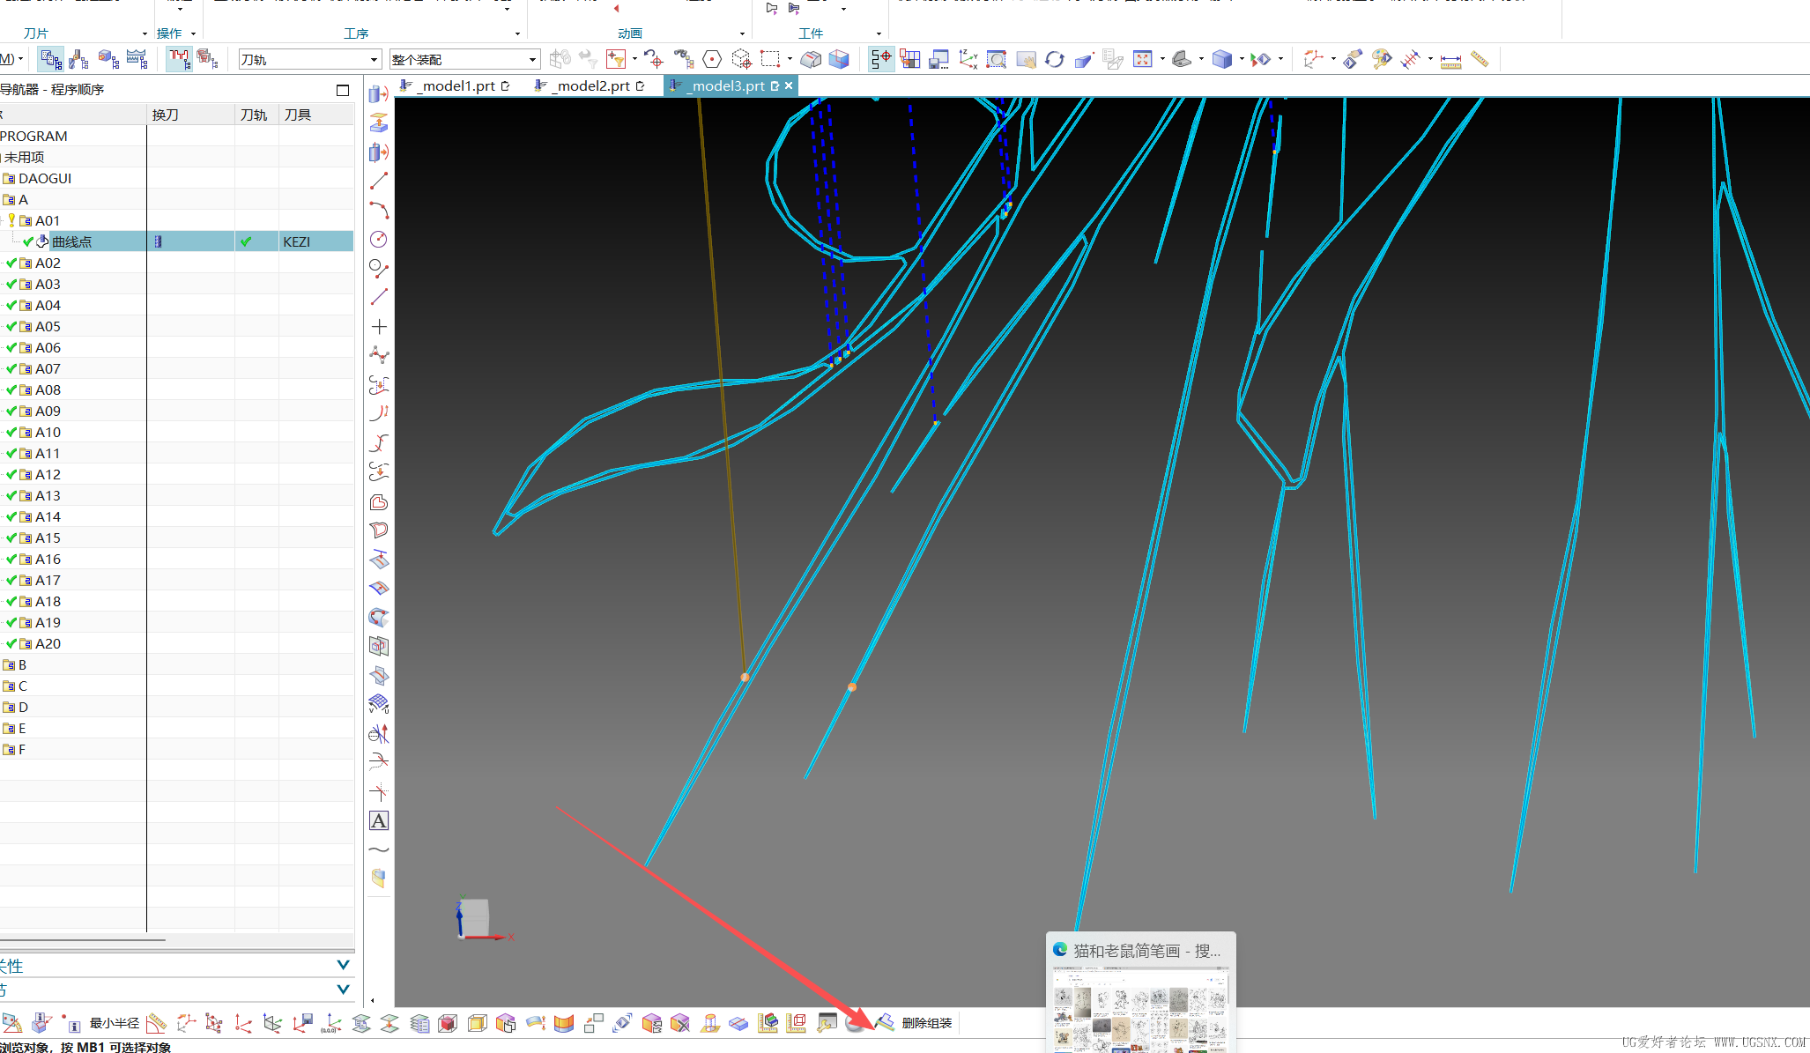Click the red shaded cube icon in bottom toolbar

448,1023
